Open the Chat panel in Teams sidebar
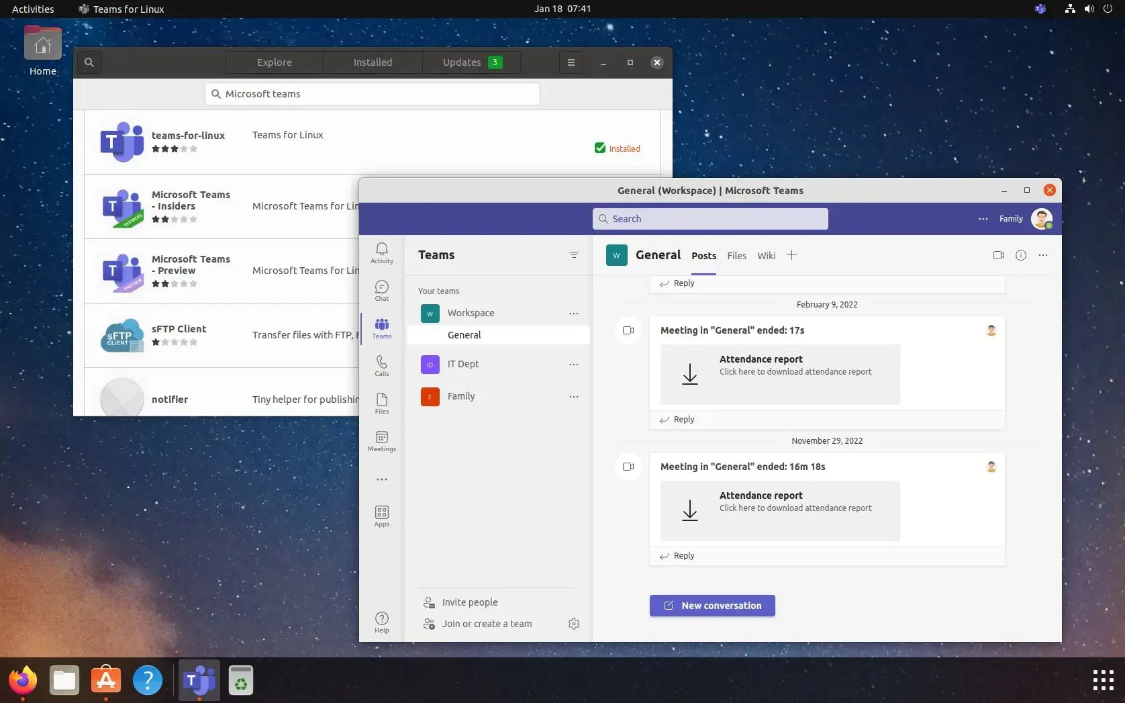 (x=381, y=290)
